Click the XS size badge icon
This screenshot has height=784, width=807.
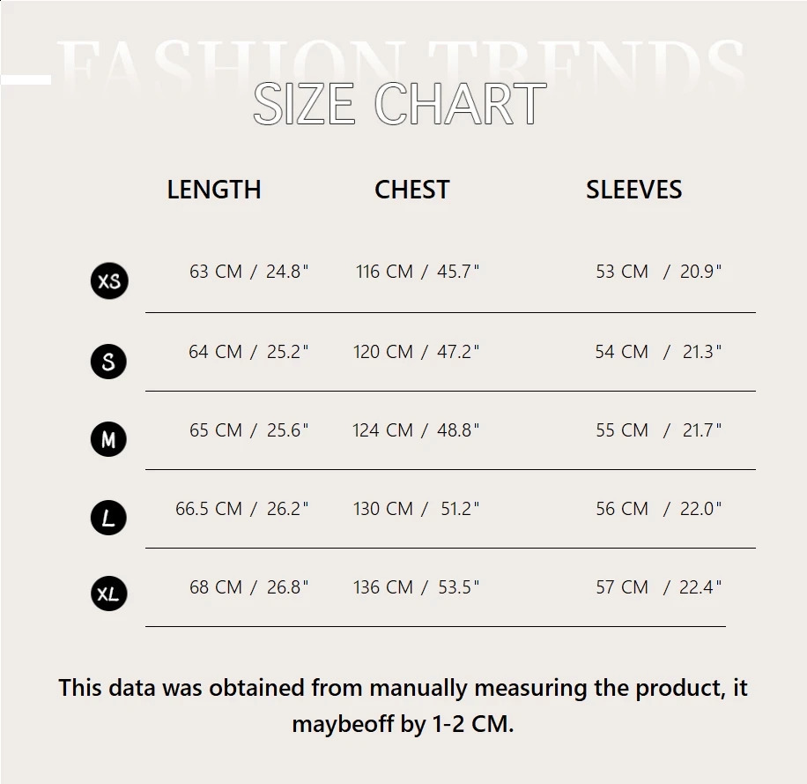pos(109,281)
